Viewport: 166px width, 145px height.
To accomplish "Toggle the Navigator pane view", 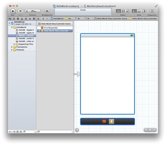I will [x=134, y=11].
